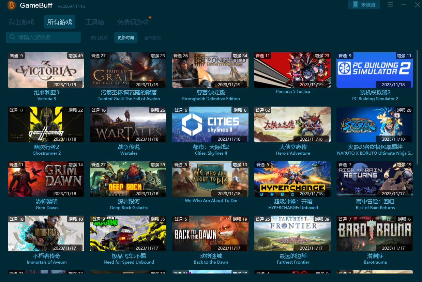422x282 pixels.
Task: Open the hamburger menu icon
Action: click(390, 5)
